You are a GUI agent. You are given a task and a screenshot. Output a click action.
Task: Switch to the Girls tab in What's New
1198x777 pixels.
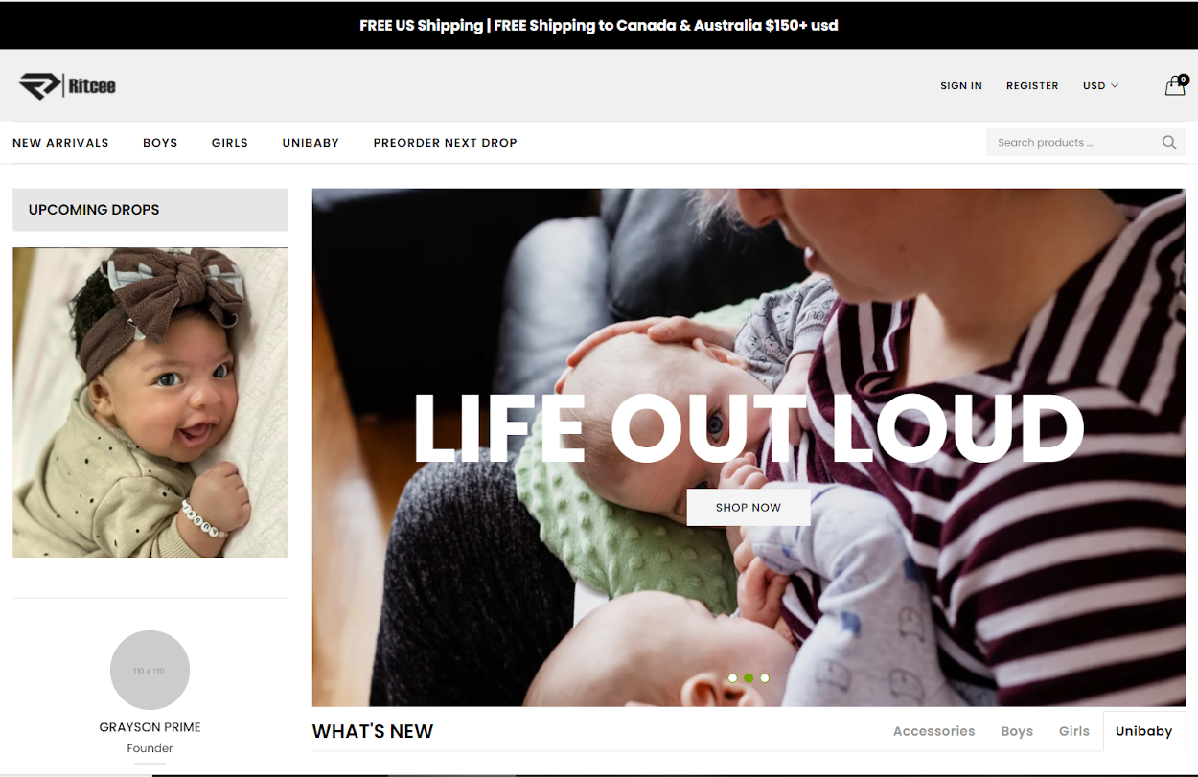pos(1074,731)
